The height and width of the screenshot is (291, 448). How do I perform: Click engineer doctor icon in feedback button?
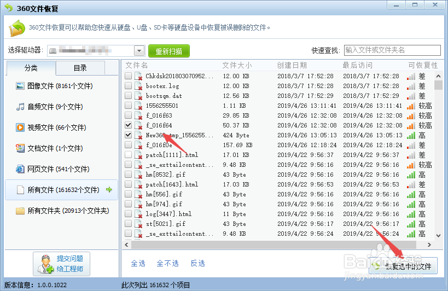pos(46,264)
